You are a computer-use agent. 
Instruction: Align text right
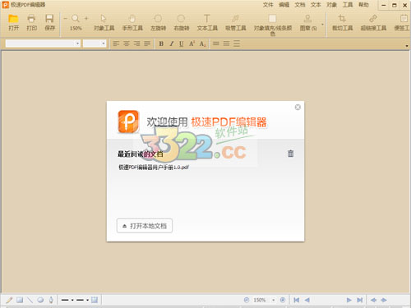(136, 44)
